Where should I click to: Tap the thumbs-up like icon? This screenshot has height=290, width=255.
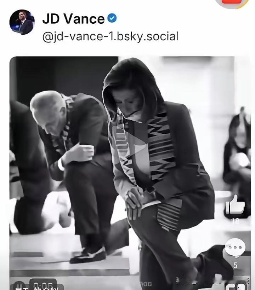click(x=235, y=205)
